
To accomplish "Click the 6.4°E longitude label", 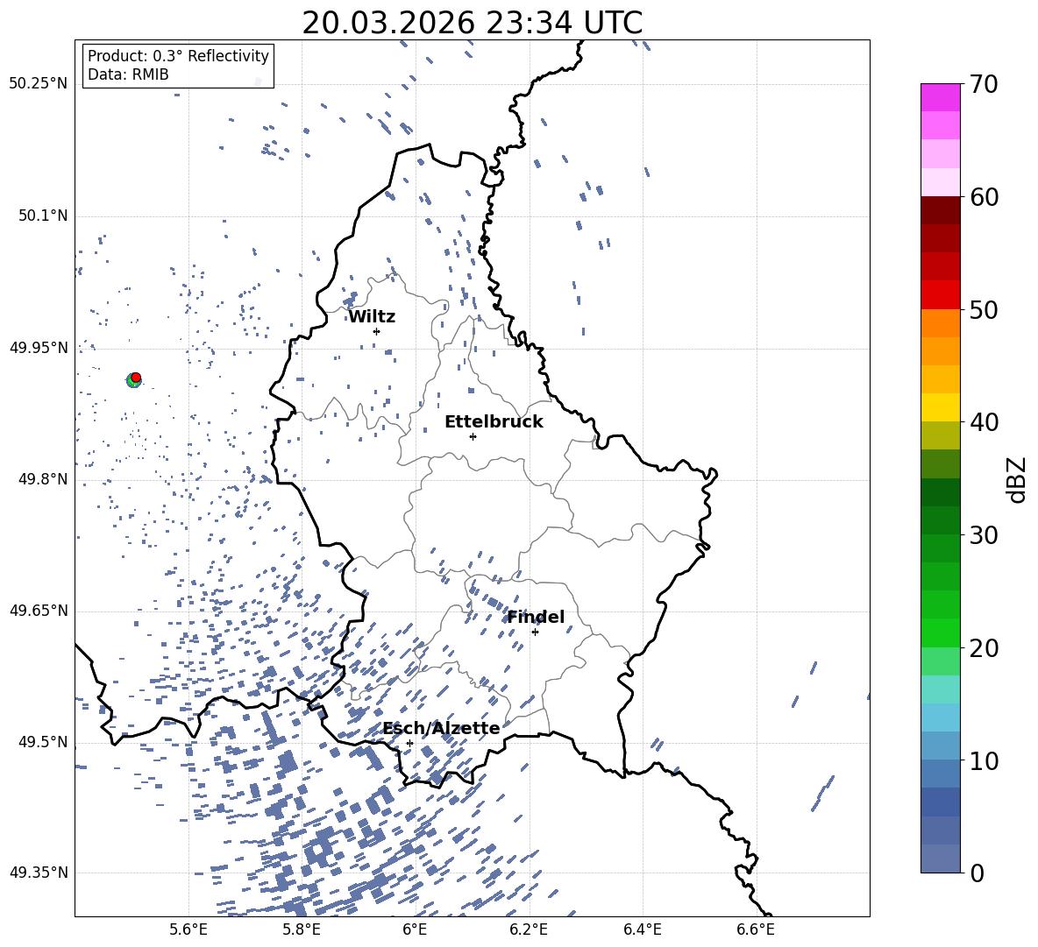I will point(642,930).
